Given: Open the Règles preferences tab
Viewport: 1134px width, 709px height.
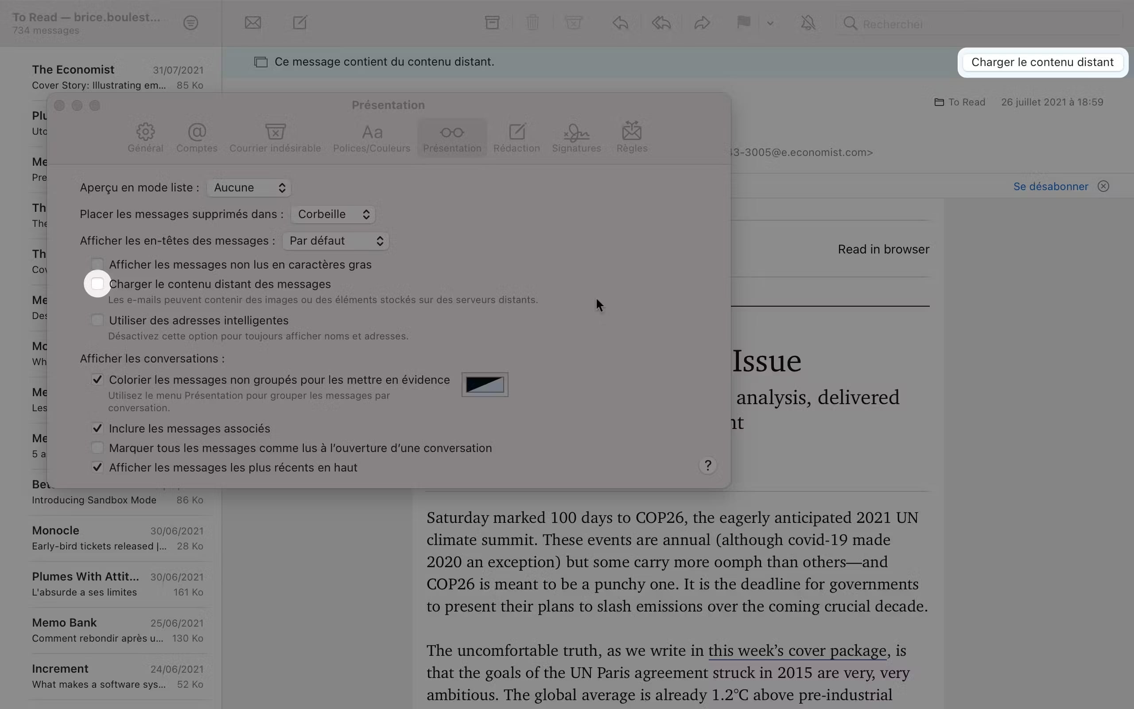Looking at the screenshot, I should pyautogui.click(x=632, y=138).
